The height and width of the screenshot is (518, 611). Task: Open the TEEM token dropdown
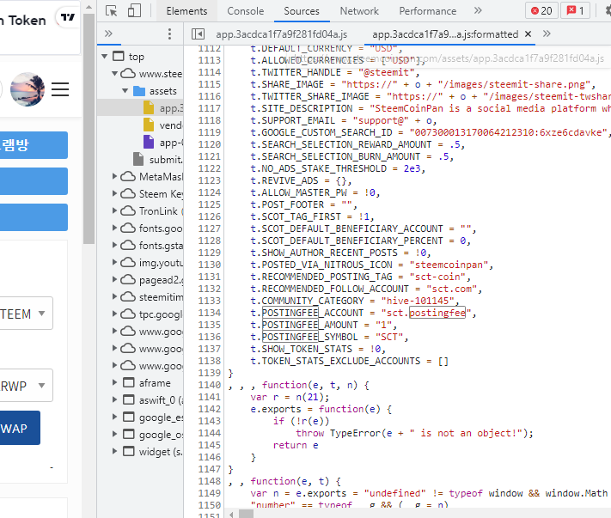(x=26, y=314)
